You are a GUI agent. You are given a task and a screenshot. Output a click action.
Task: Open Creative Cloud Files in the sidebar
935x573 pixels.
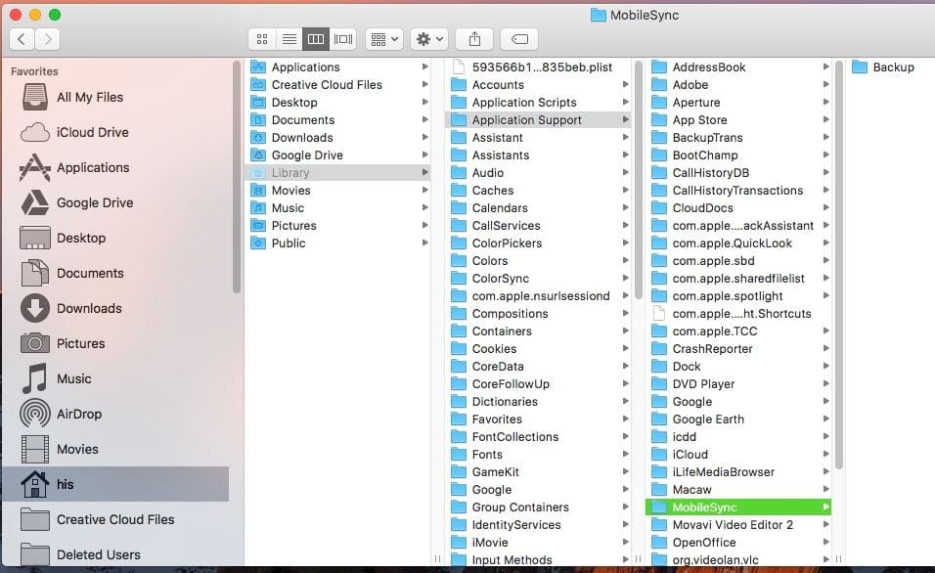(x=117, y=519)
